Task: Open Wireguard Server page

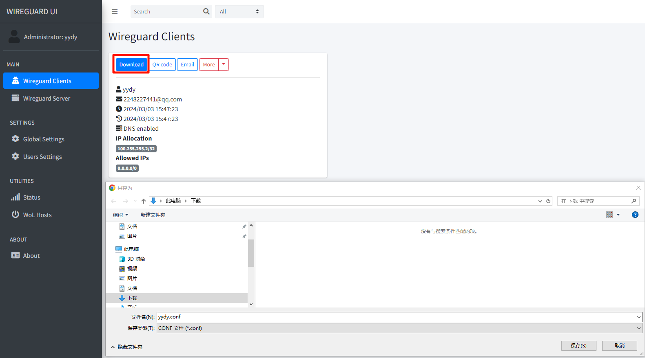Action: click(51, 98)
